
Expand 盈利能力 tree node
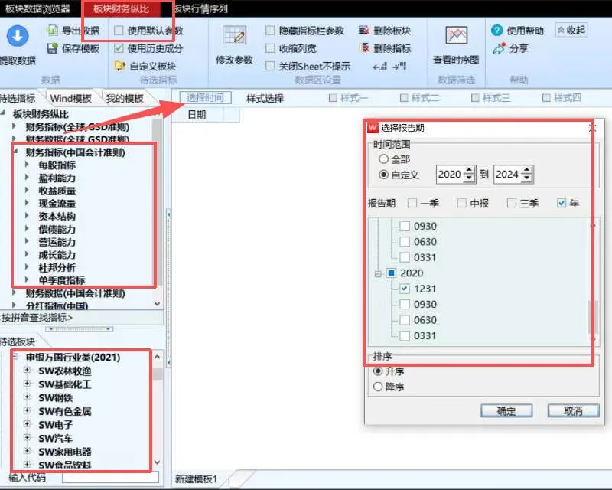(x=27, y=178)
